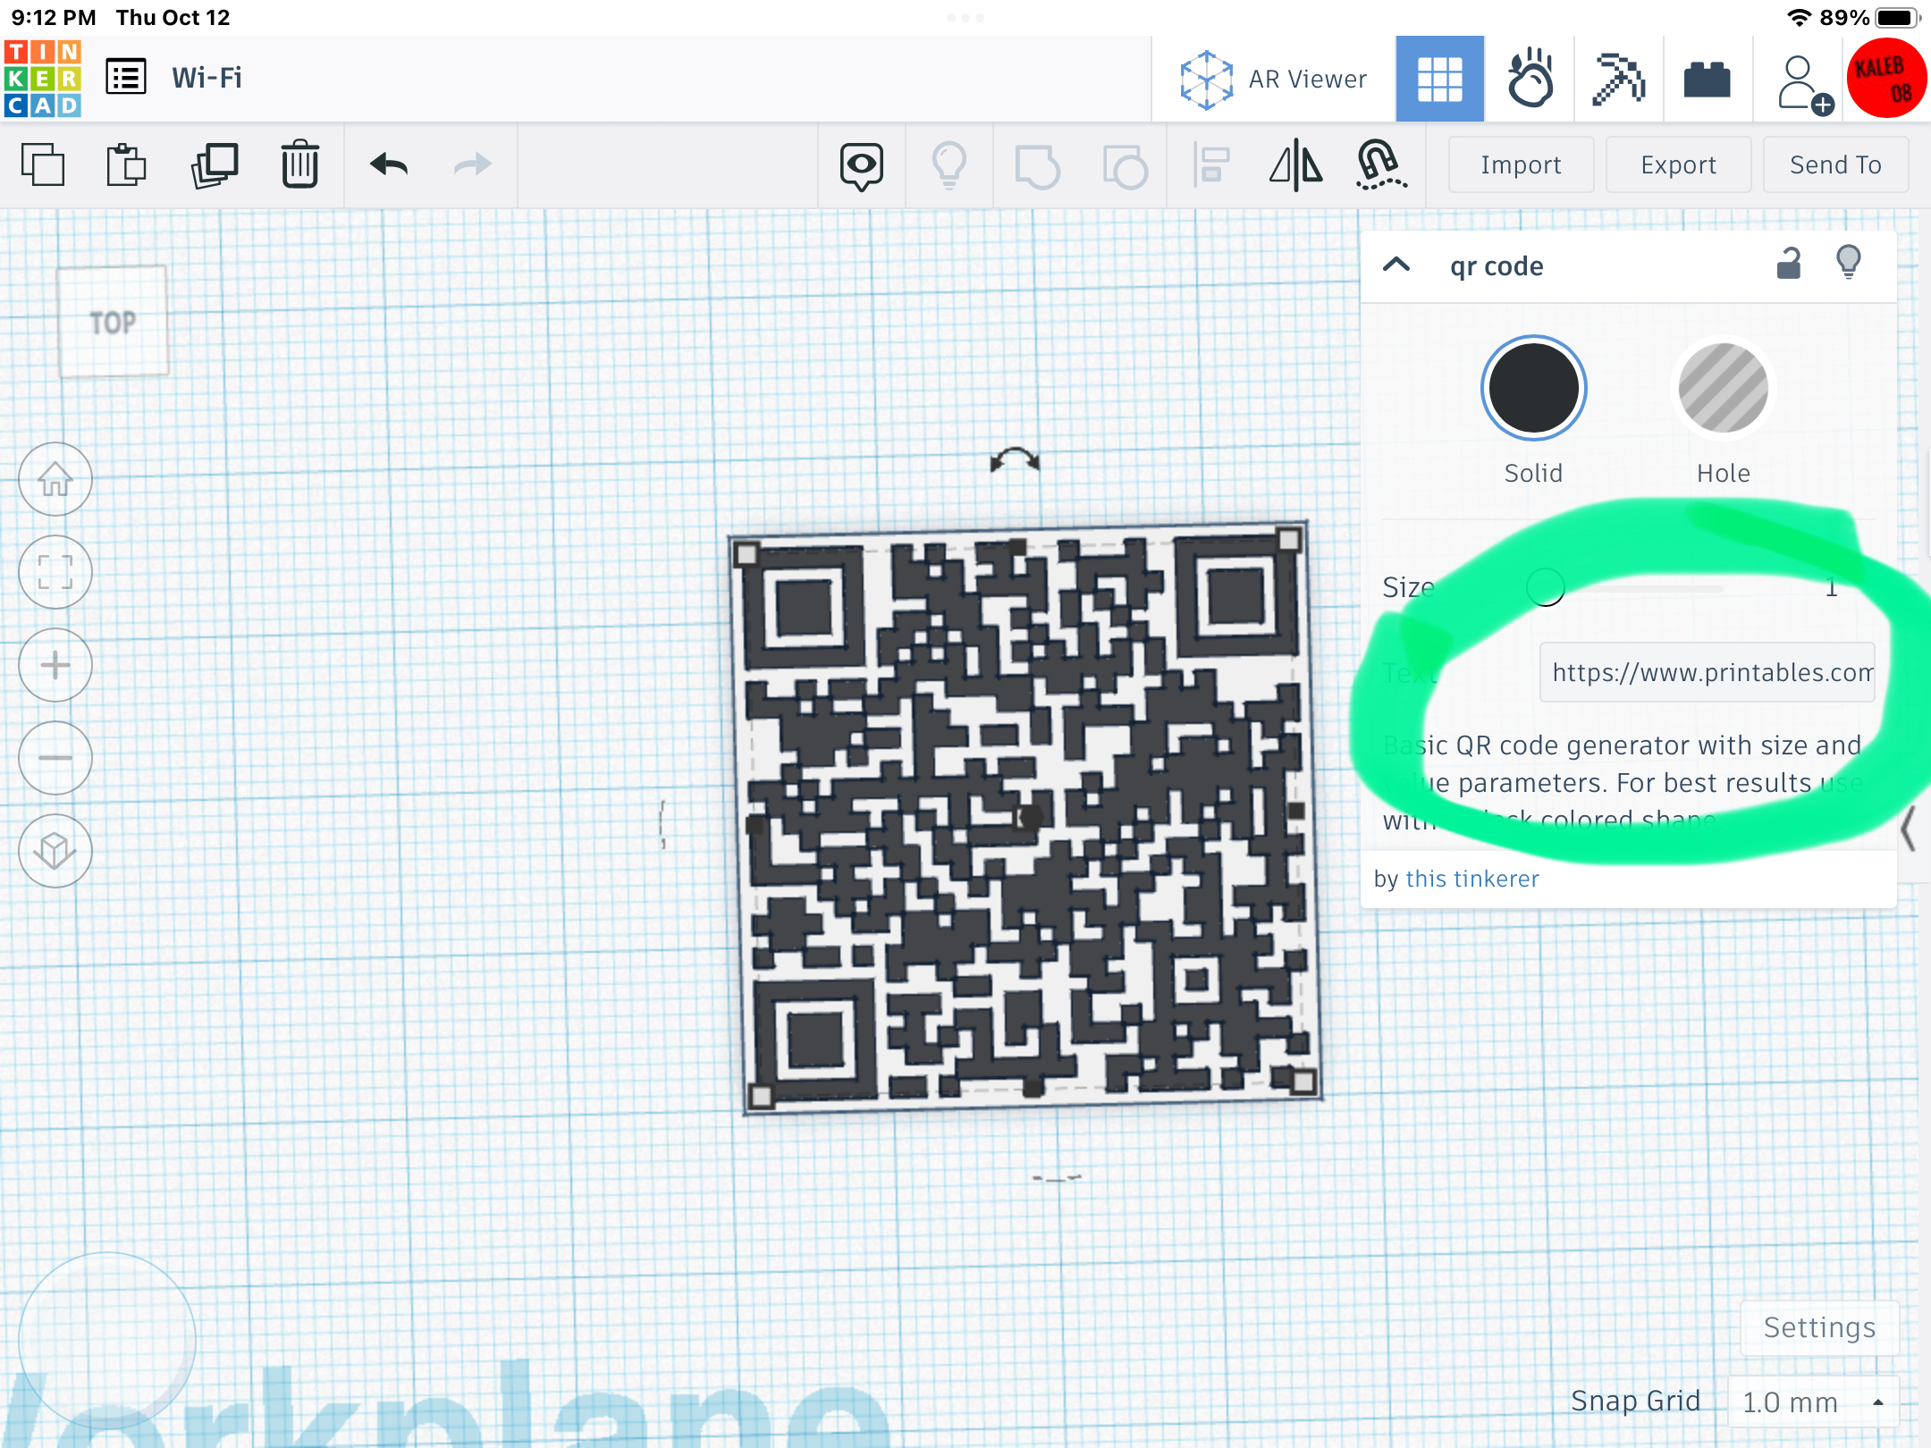Switch to Bricks view

tap(1708, 79)
